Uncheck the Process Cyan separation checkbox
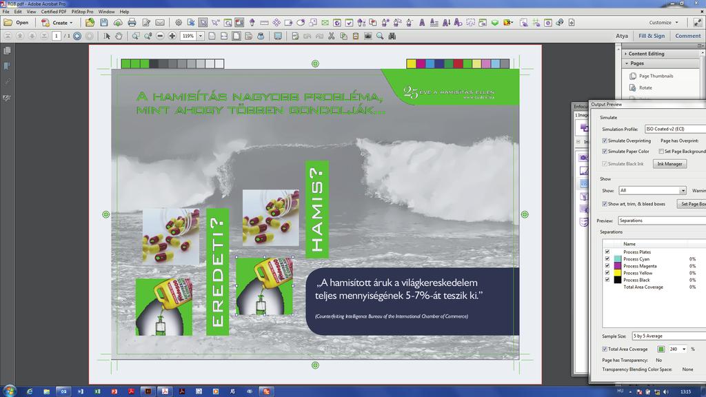Image resolution: width=706 pixels, height=397 pixels. point(607,259)
